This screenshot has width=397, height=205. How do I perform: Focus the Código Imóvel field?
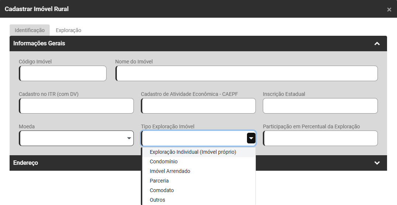(x=63, y=73)
